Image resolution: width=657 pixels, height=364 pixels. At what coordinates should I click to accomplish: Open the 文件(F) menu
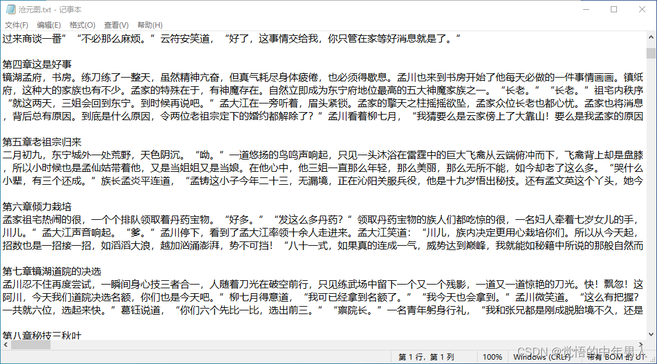(17, 25)
